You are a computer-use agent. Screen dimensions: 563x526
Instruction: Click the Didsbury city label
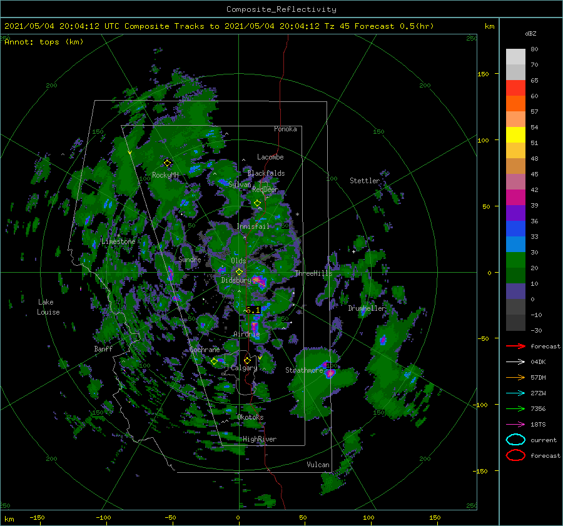click(236, 280)
